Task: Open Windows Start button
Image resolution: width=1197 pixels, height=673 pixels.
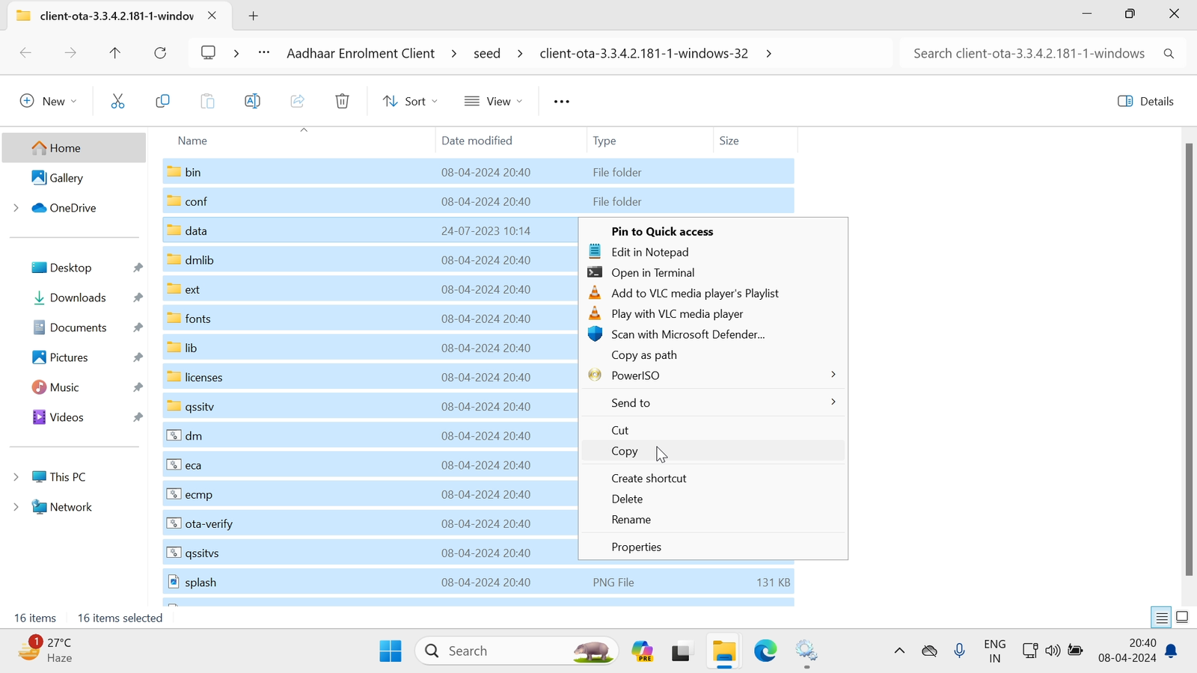Action: (x=391, y=651)
